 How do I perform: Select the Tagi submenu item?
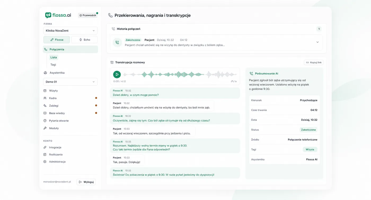pyautogui.click(x=53, y=65)
